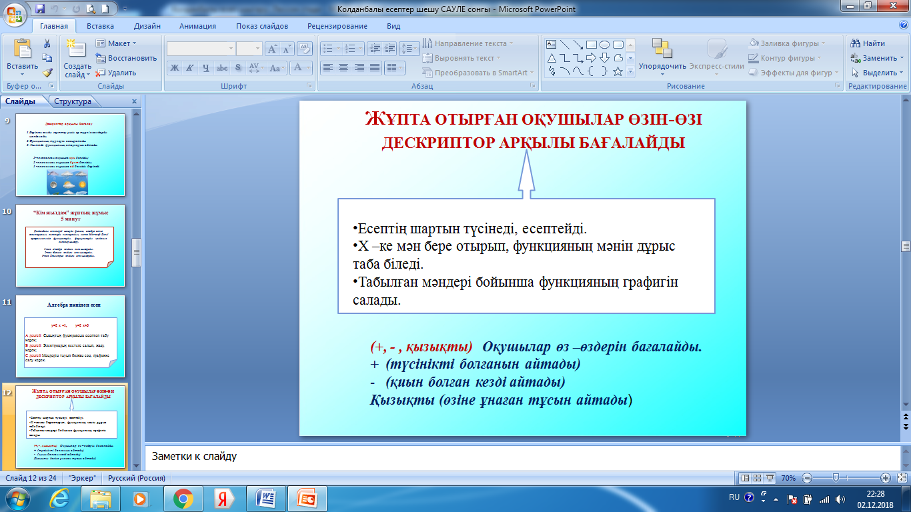Click the Cut scissors icon
The width and height of the screenshot is (911, 512).
pos(47,43)
